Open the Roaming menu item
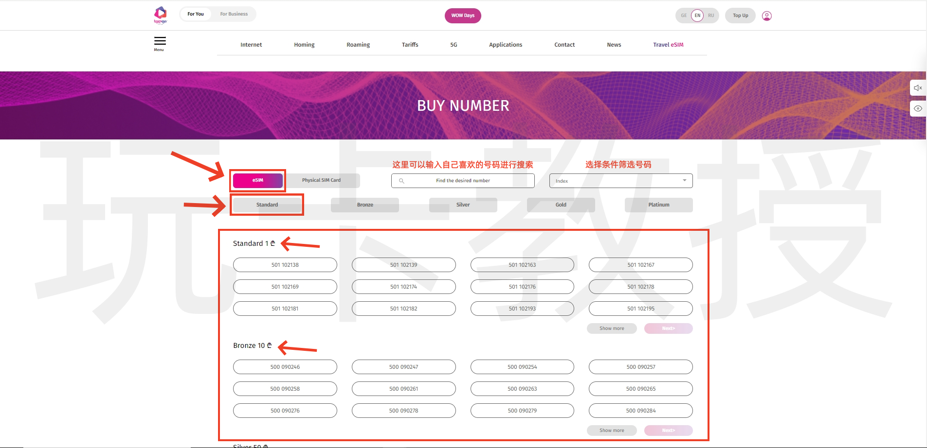This screenshot has width=927, height=448. 358,45
